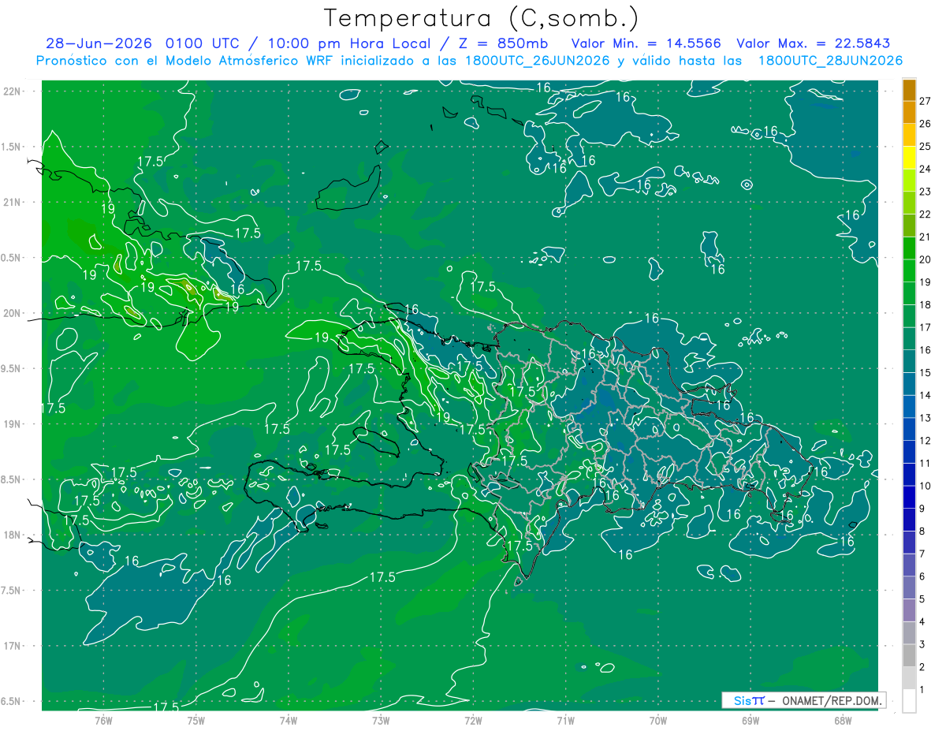Viewport: 946px width, 731px height.
Task: Click the color bar segment between 20 and 21
Action: [x=909, y=248]
